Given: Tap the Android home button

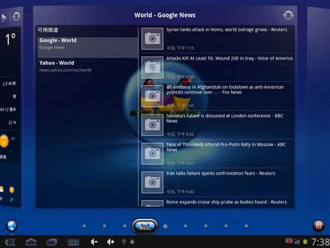Looking at the screenshot, I should pos(31,242).
